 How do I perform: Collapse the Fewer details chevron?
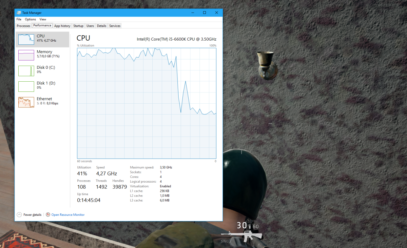point(19,214)
